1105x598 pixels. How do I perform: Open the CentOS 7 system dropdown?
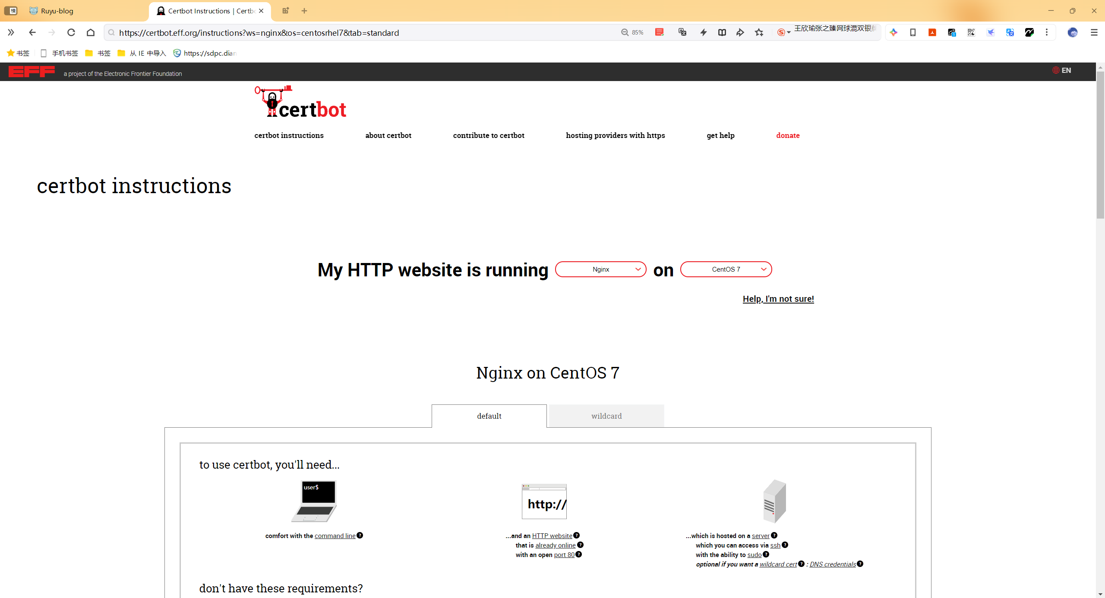pyautogui.click(x=726, y=269)
